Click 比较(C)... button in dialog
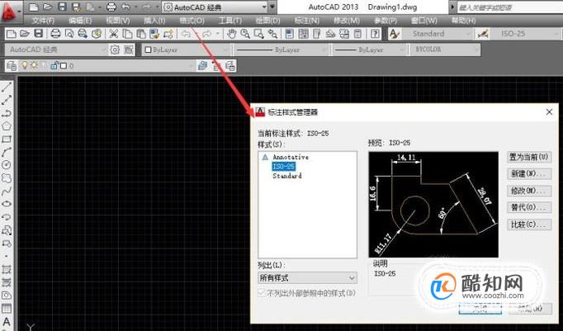The height and width of the screenshot is (331, 563). tap(529, 225)
